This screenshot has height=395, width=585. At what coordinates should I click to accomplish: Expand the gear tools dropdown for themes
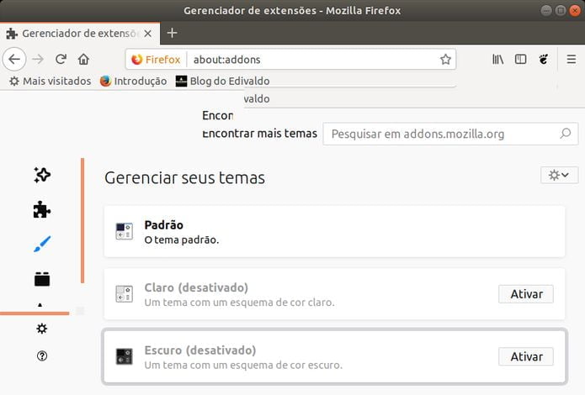tap(559, 175)
